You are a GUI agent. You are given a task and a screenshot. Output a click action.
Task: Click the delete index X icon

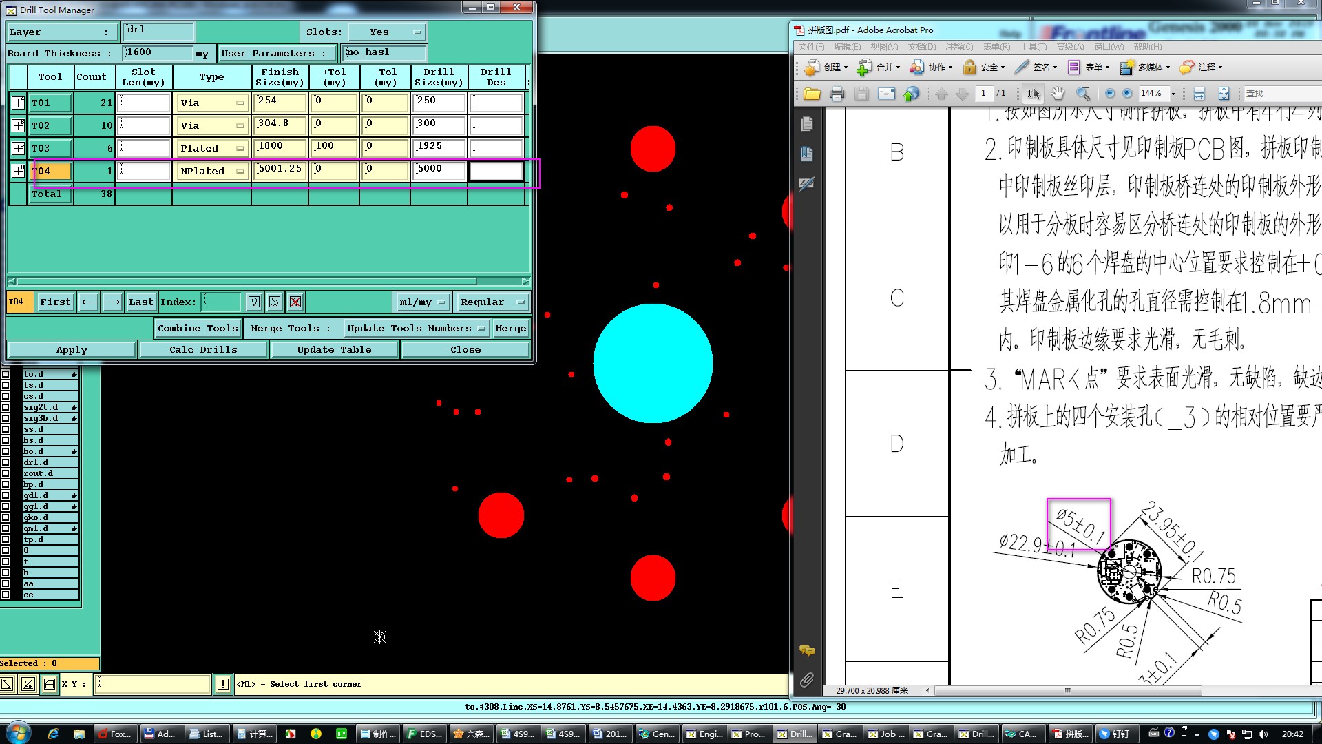point(295,302)
